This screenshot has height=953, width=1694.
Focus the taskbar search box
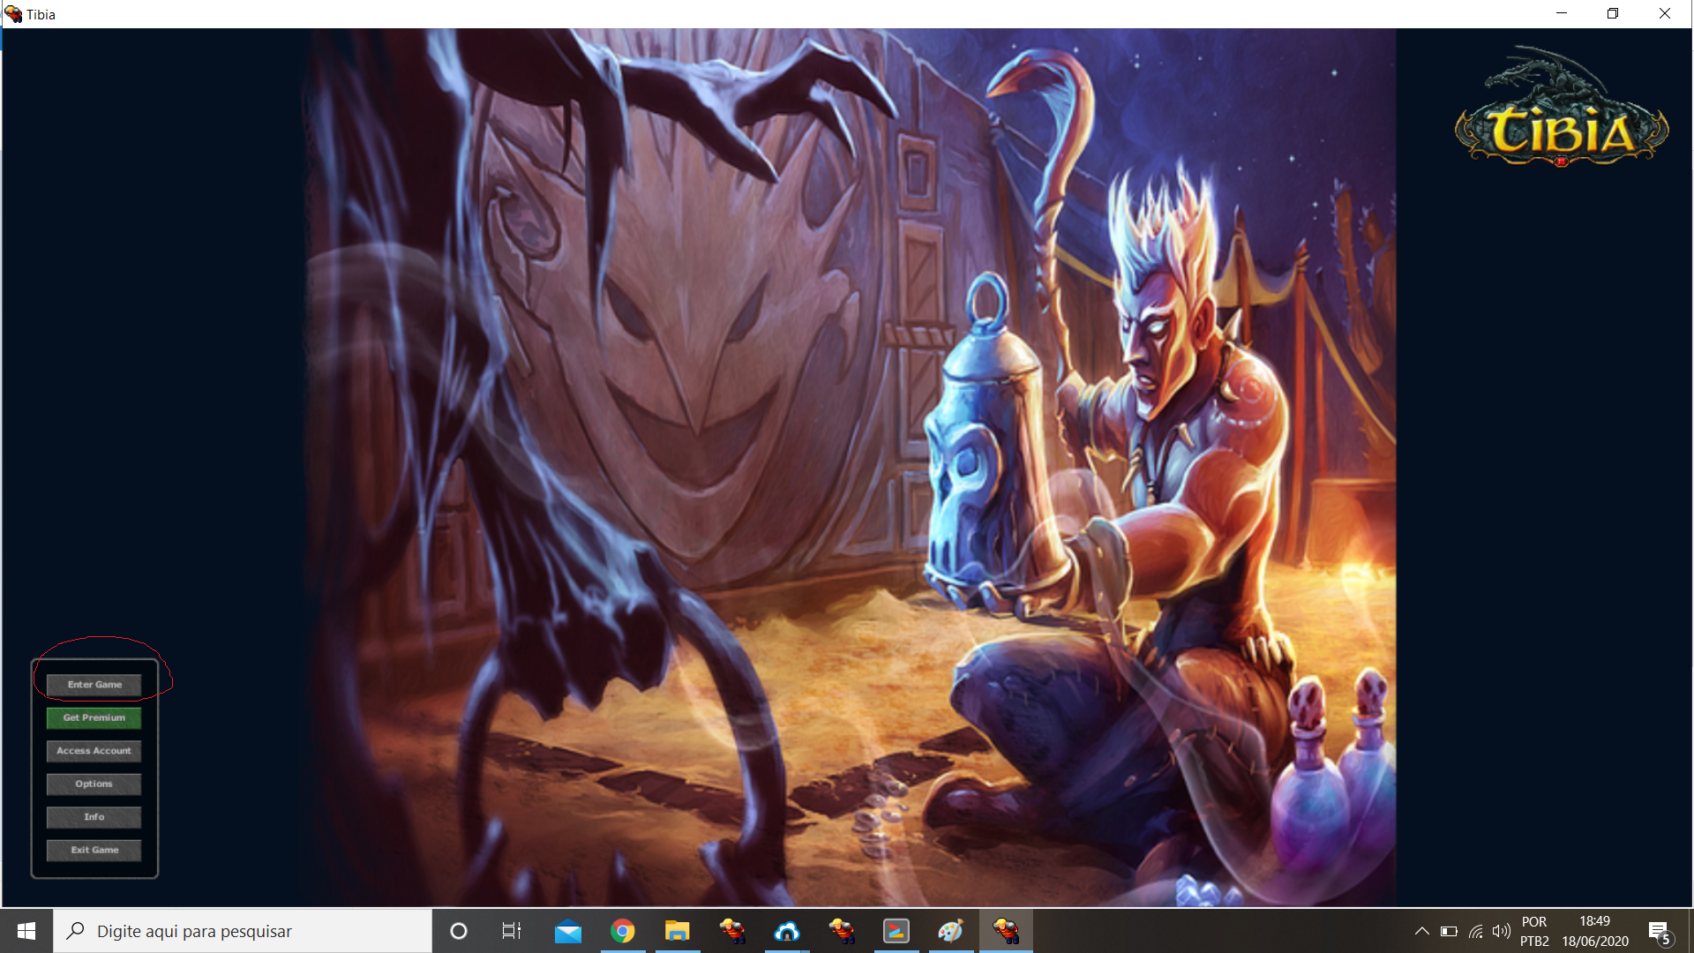pyautogui.click(x=243, y=931)
